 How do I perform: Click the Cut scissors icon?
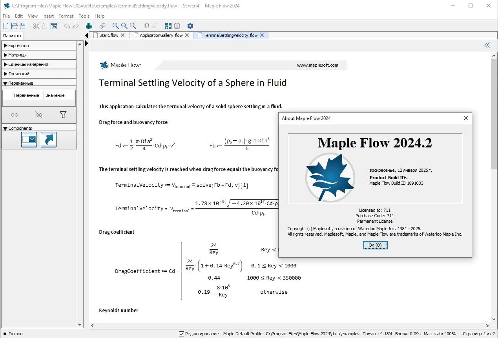(36, 26)
